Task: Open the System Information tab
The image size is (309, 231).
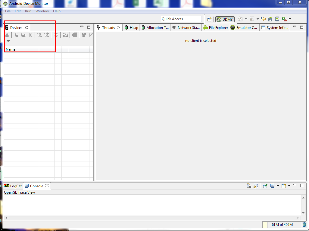Action: click(x=275, y=28)
